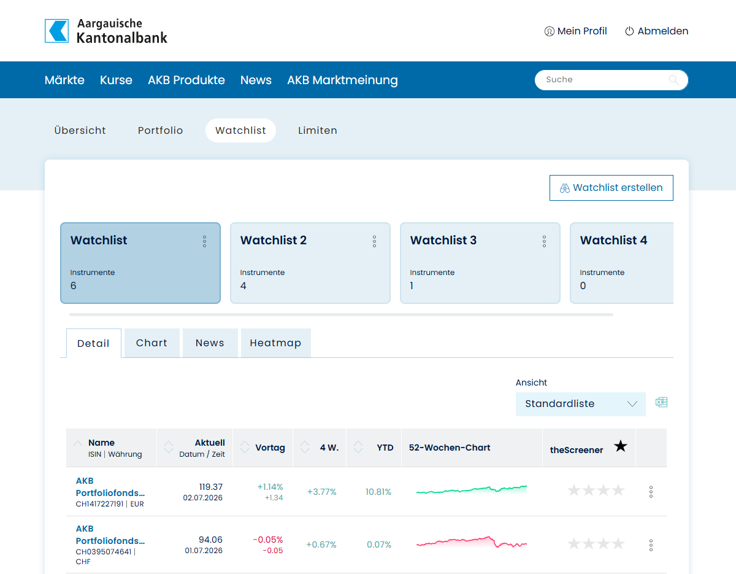
Task: Click the price value 94.06
Action: 210,540
